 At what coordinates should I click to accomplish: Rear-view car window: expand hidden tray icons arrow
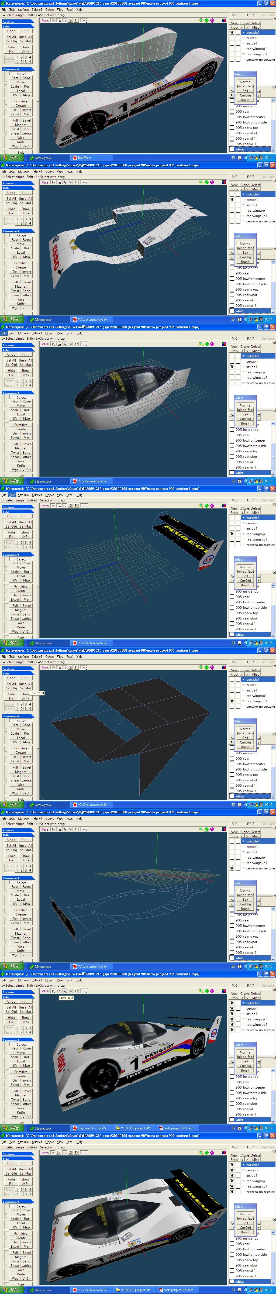click(246, 1290)
